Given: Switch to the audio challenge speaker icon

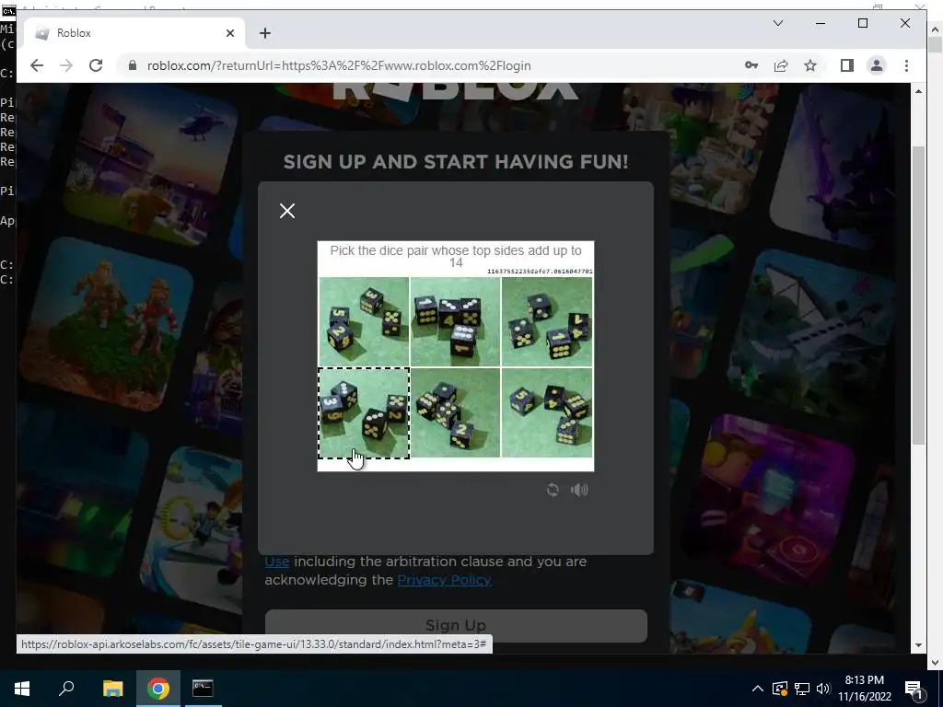Looking at the screenshot, I should tap(579, 490).
